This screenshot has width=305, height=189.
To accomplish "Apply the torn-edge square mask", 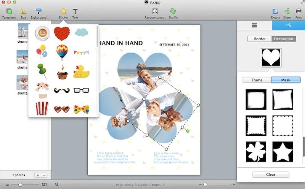I will pos(283,100).
